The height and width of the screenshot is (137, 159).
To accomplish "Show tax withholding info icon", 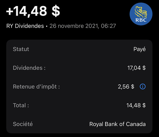I will [x=143, y=87].
